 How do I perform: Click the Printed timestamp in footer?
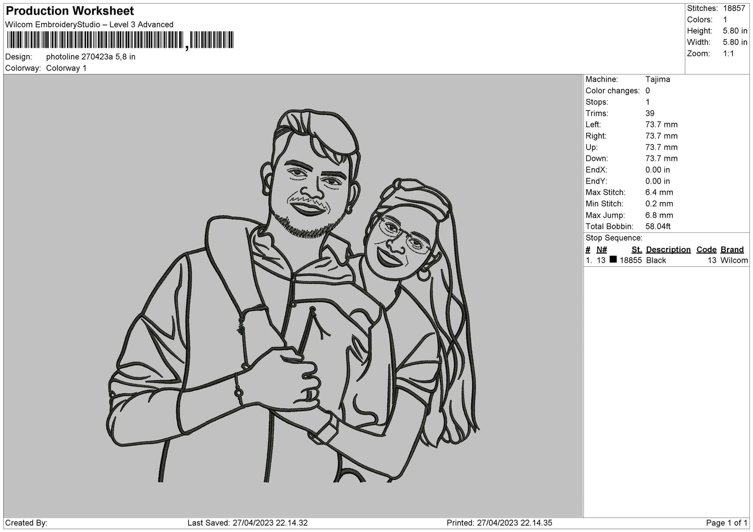499,523
